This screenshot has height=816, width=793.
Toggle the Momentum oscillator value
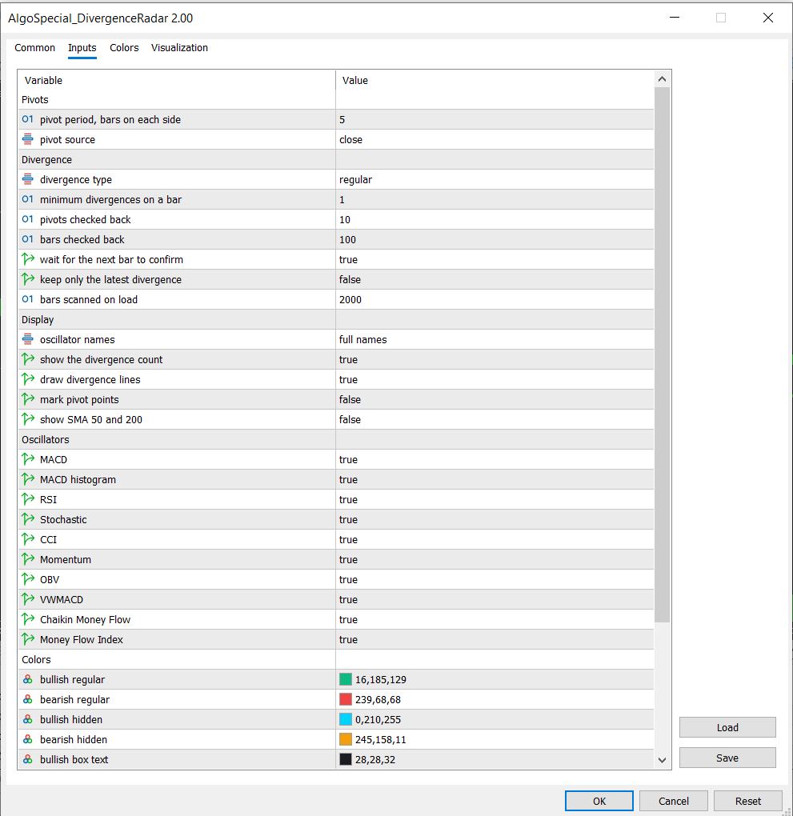click(495, 559)
